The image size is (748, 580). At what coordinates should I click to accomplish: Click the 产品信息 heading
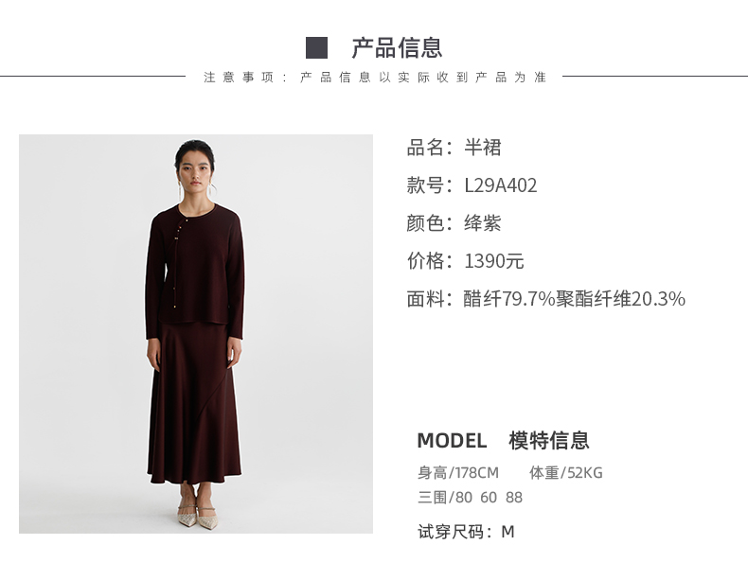397,47
